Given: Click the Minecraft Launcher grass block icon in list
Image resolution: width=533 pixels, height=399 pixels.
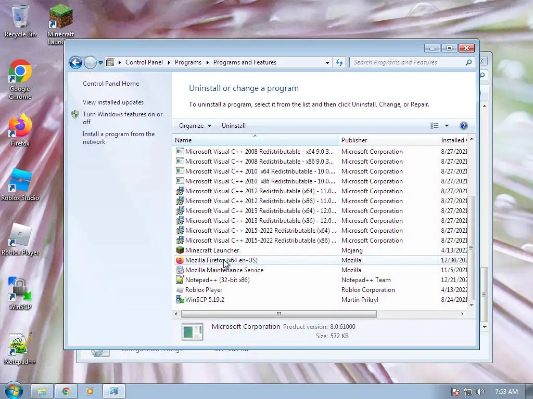Looking at the screenshot, I should click(180, 250).
